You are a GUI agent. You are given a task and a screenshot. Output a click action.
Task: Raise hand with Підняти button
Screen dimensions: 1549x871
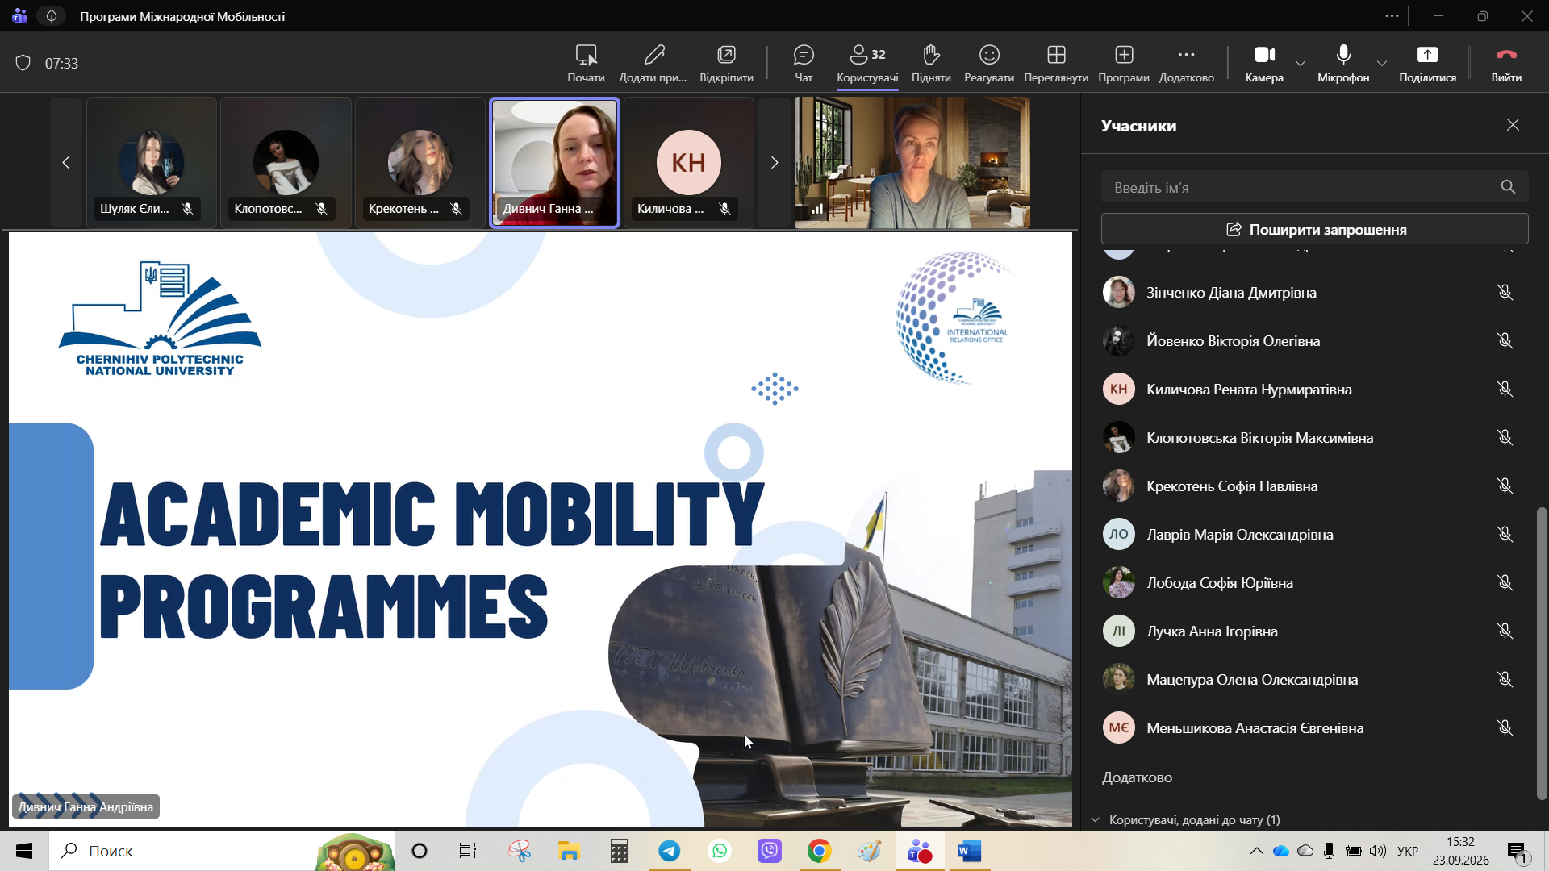click(x=931, y=63)
